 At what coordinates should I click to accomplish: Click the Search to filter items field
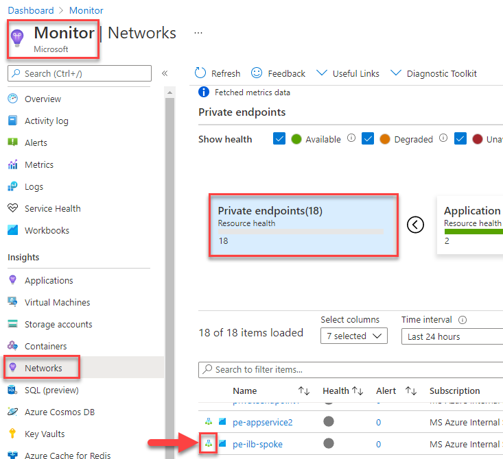[351, 370]
